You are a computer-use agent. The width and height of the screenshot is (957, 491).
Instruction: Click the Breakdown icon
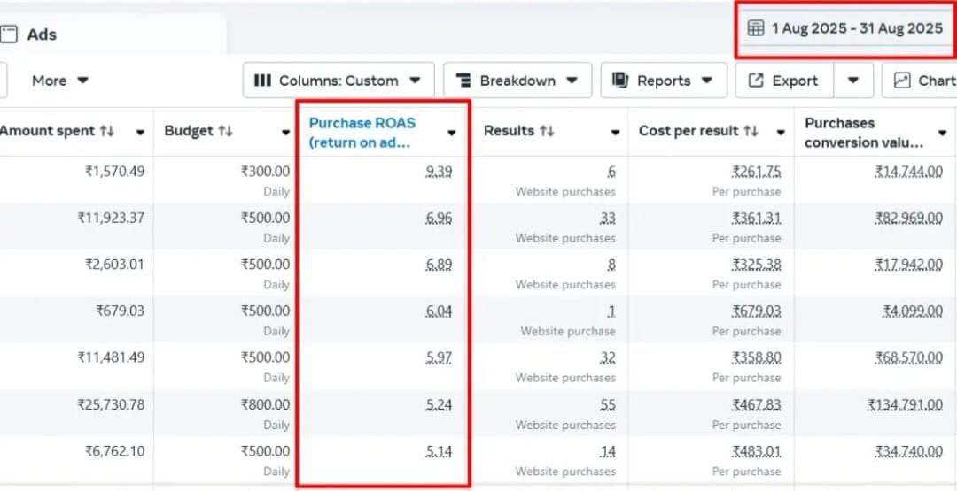[463, 81]
